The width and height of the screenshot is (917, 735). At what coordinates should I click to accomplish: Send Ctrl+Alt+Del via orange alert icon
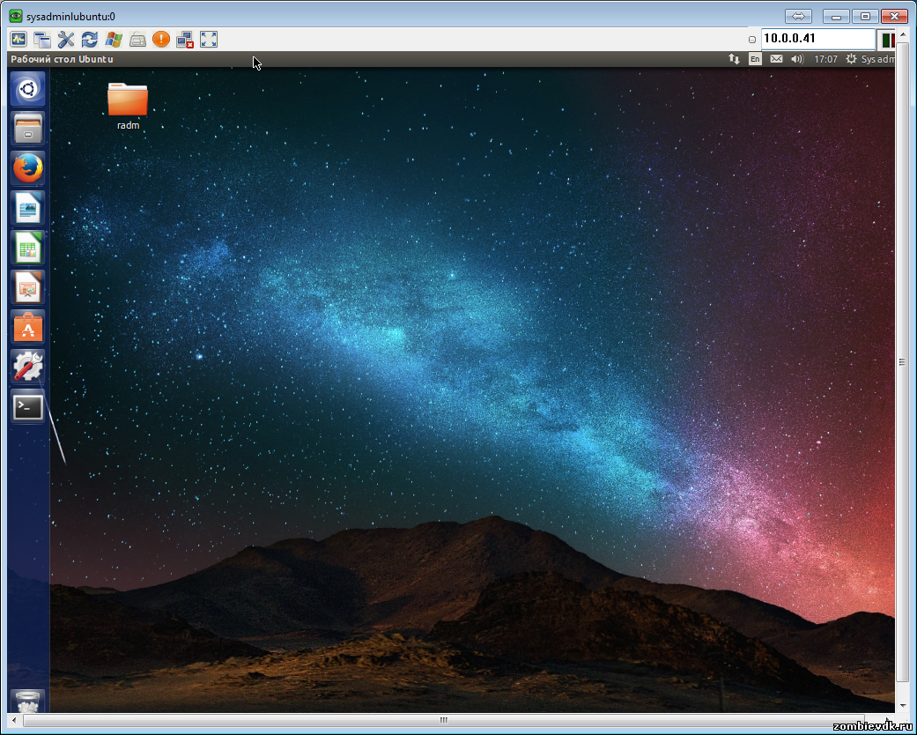pyautogui.click(x=161, y=39)
